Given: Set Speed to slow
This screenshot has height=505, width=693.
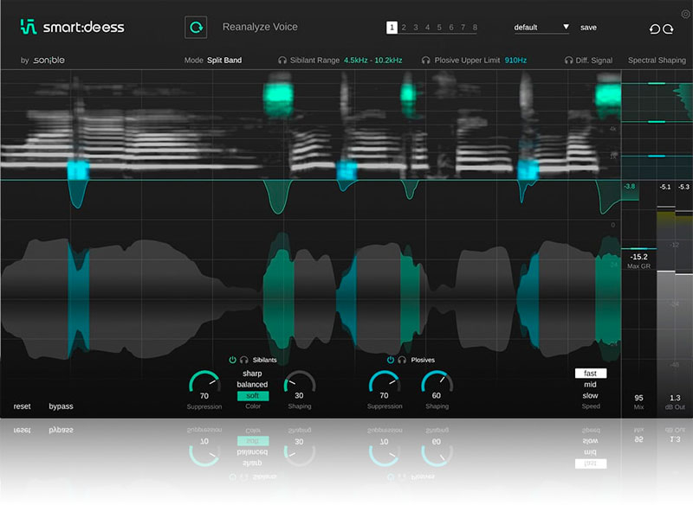Looking at the screenshot, I should click(590, 395).
